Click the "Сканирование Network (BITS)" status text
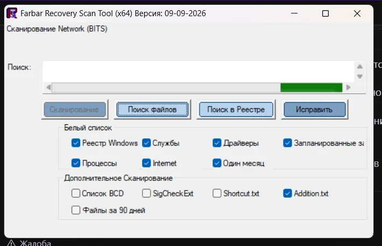Image resolution: width=382 pixels, height=246 pixels. [x=57, y=29]
